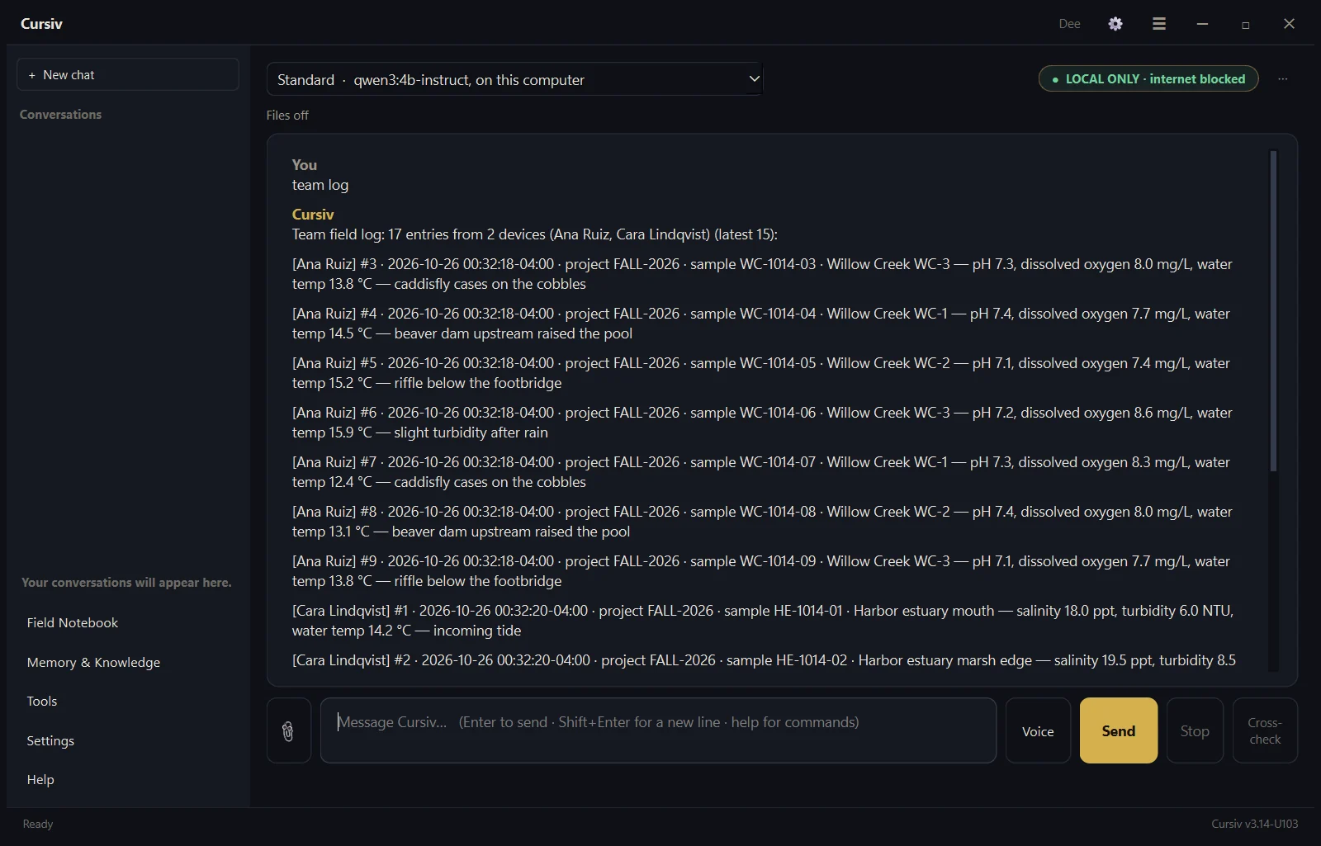Run a Cross-check
This screenshot has height=846, width=1321.
click(1265, 730)
